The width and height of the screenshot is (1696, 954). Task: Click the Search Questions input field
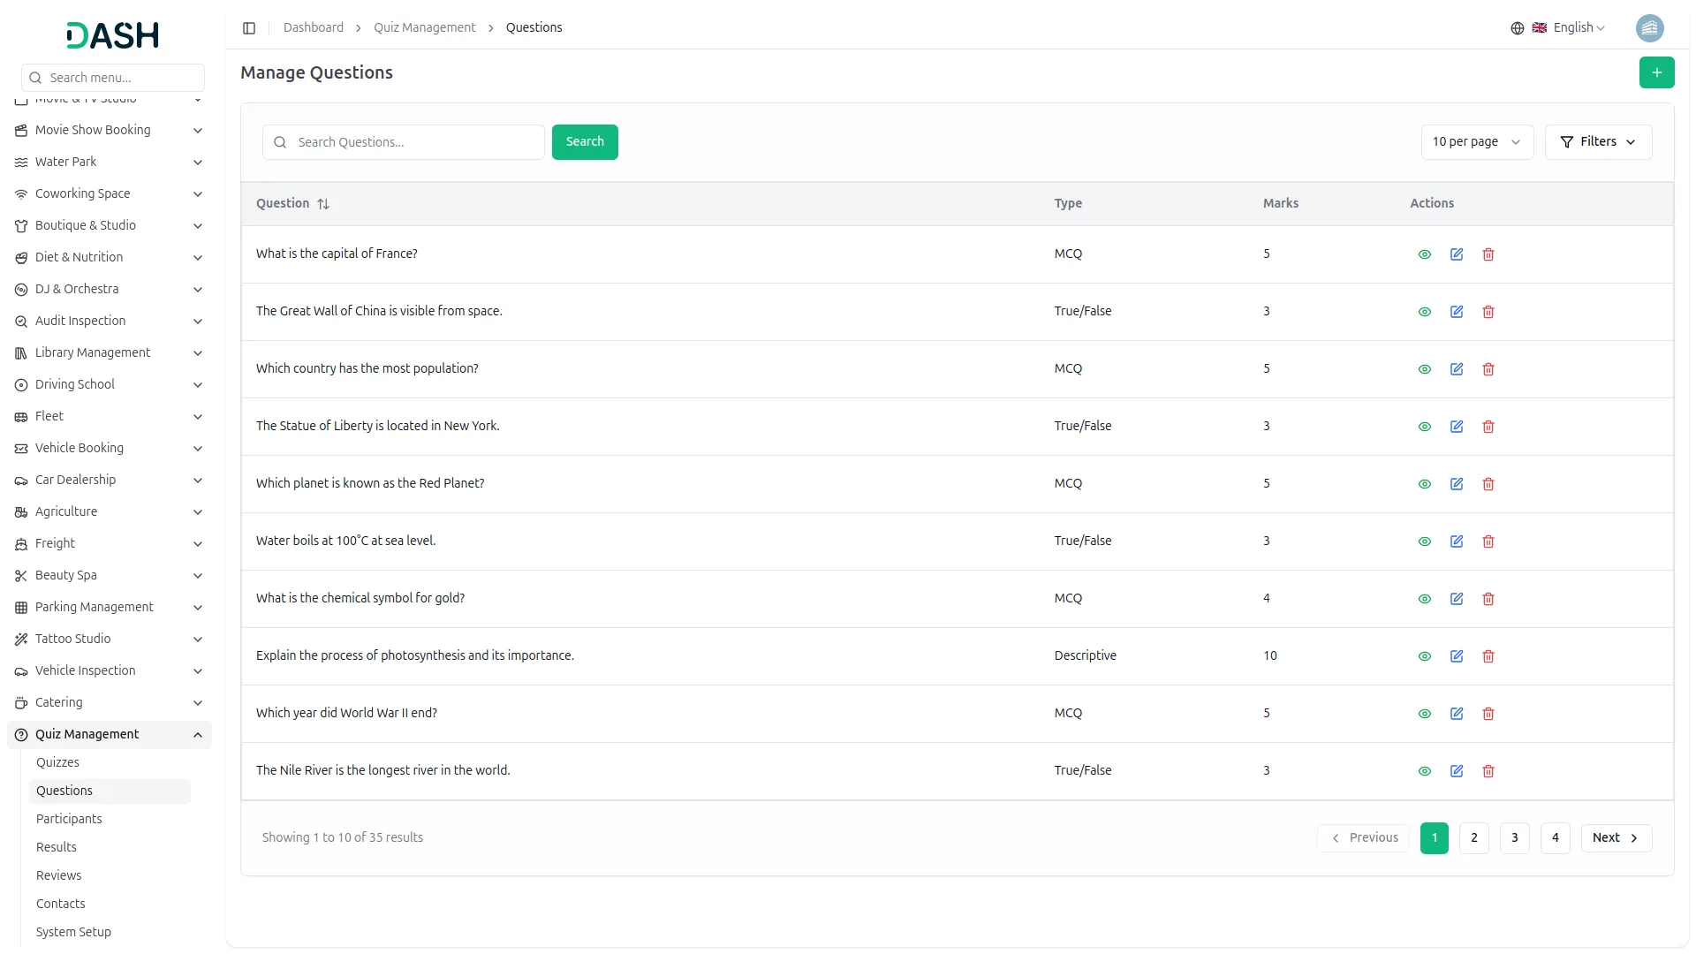tap(415, 142)
